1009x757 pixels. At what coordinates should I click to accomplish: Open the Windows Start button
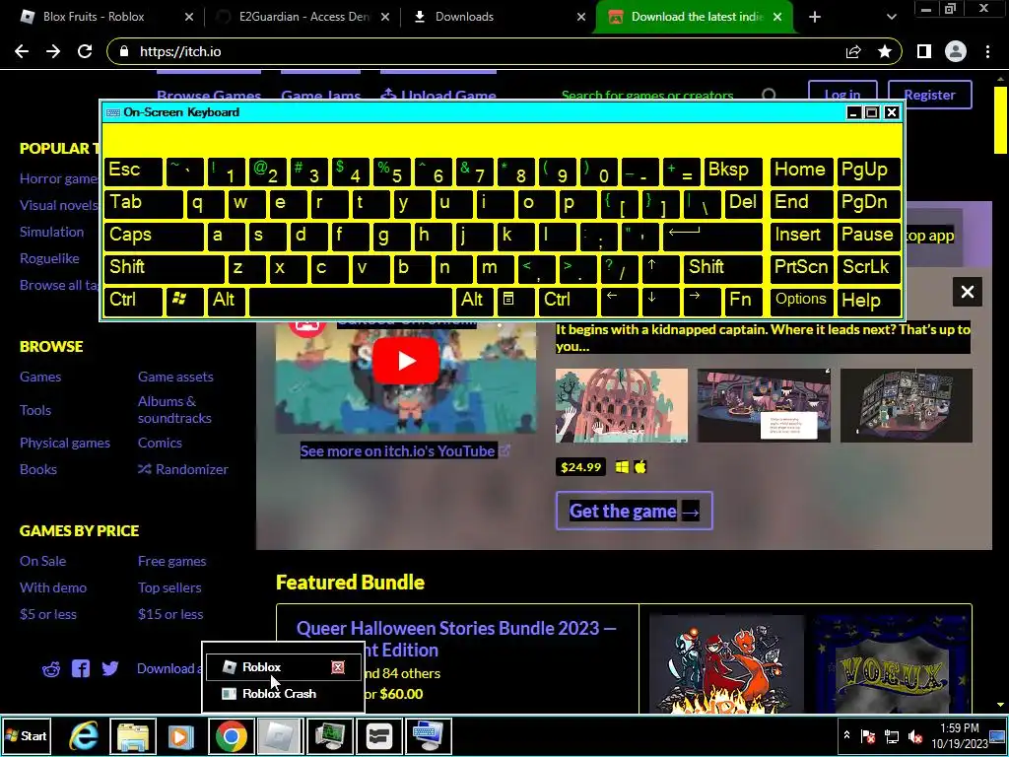click(x=27, y=735)
